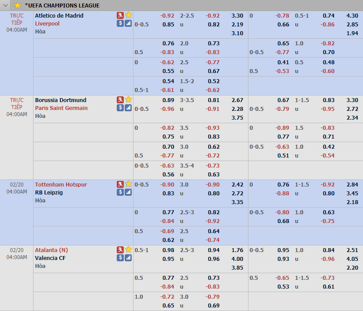Image resolution: width=363 pixels, height=311 pixels.
Task: Pick Valencia CF full-time win odds 4.00
Action: (237, 259)
